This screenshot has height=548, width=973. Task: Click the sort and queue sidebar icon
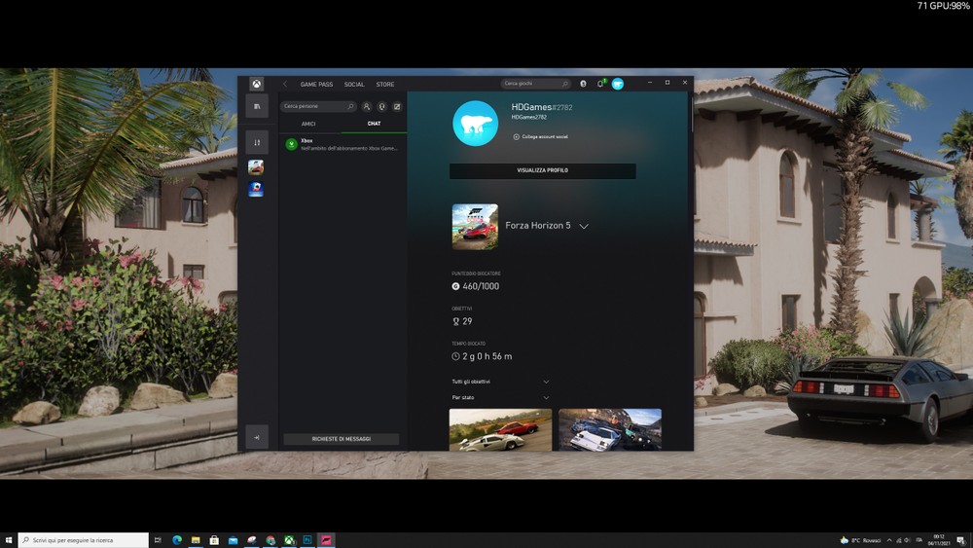(257, 142)
